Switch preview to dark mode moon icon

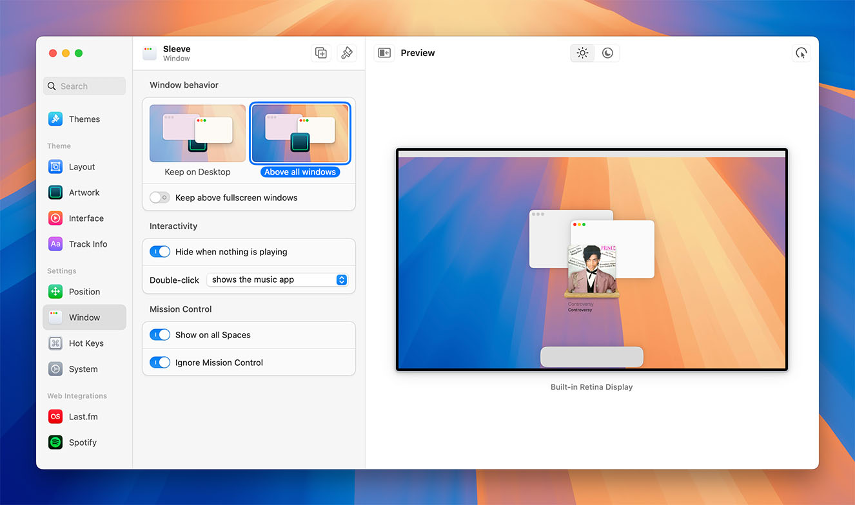tap(607, 53)
